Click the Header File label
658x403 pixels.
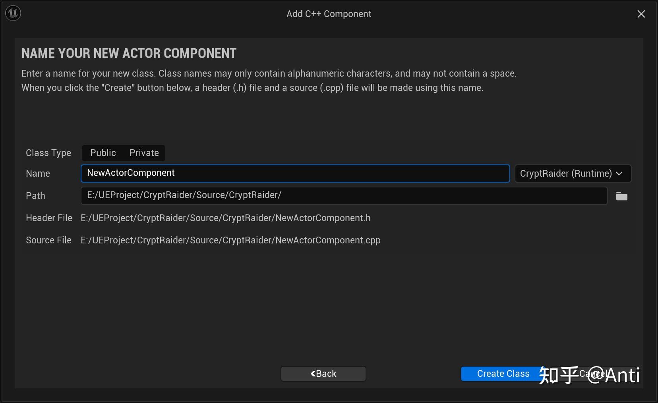(49, 218)
